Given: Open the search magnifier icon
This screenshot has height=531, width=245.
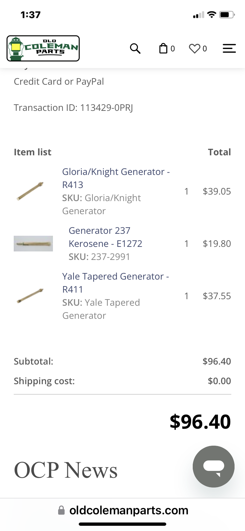Looking at the screenshot, I should pos(135,48).
